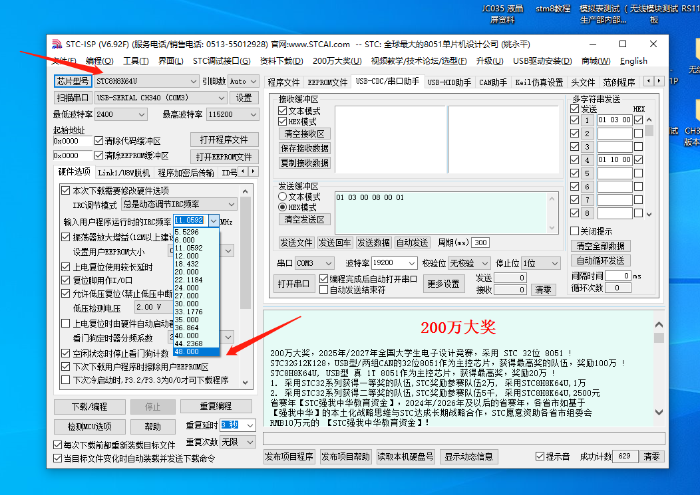Image resolution: width=700 pixels, height=495 pixels.
Task: Uncheck 清除EEPROM缓冲区 checkbox
Action: [x=98, y=155]
